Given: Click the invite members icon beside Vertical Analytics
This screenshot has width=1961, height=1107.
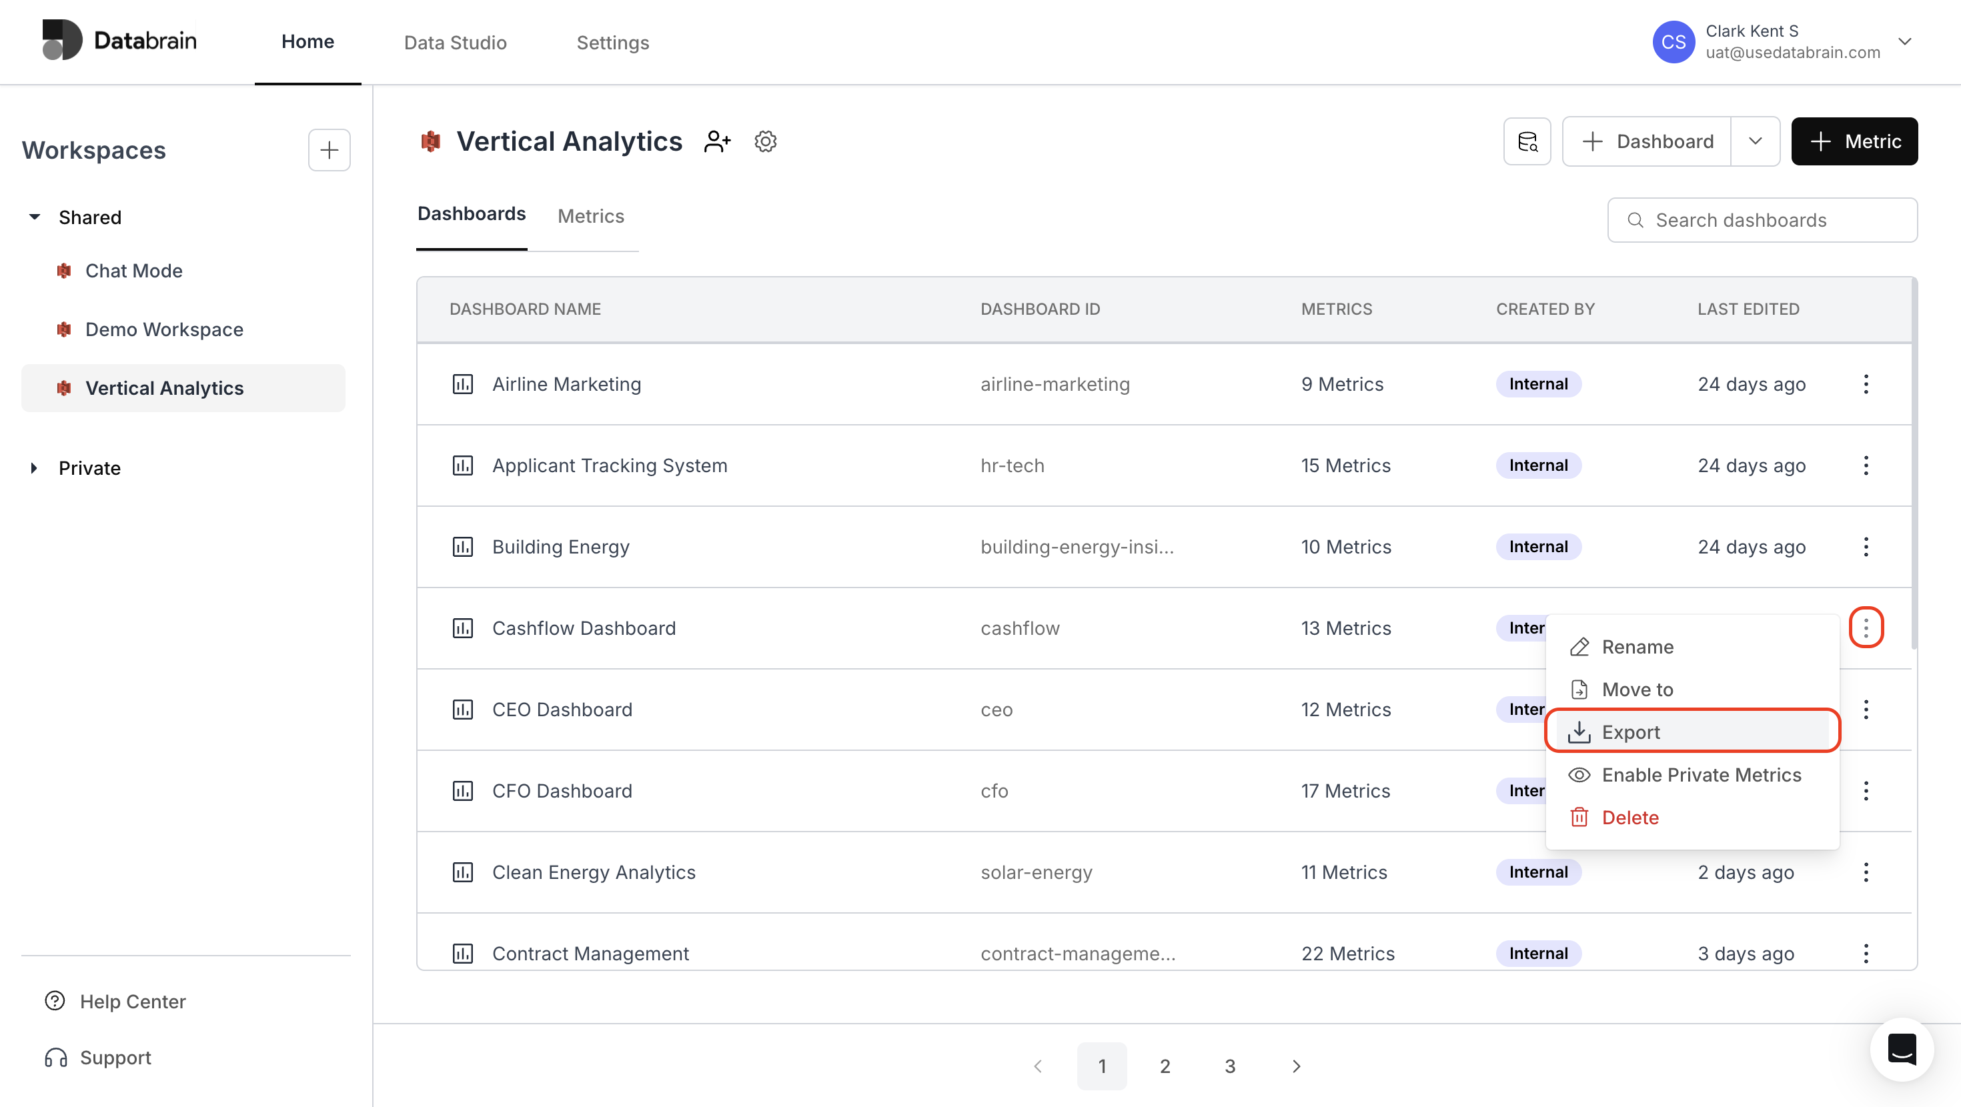Looking at the screenshot, I should coord(717,141).
